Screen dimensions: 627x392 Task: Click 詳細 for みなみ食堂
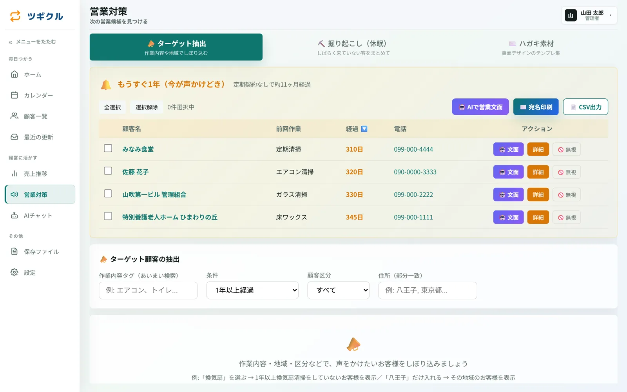(538, 149)
